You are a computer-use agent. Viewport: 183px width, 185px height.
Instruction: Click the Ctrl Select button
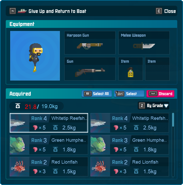click(129, 94)
